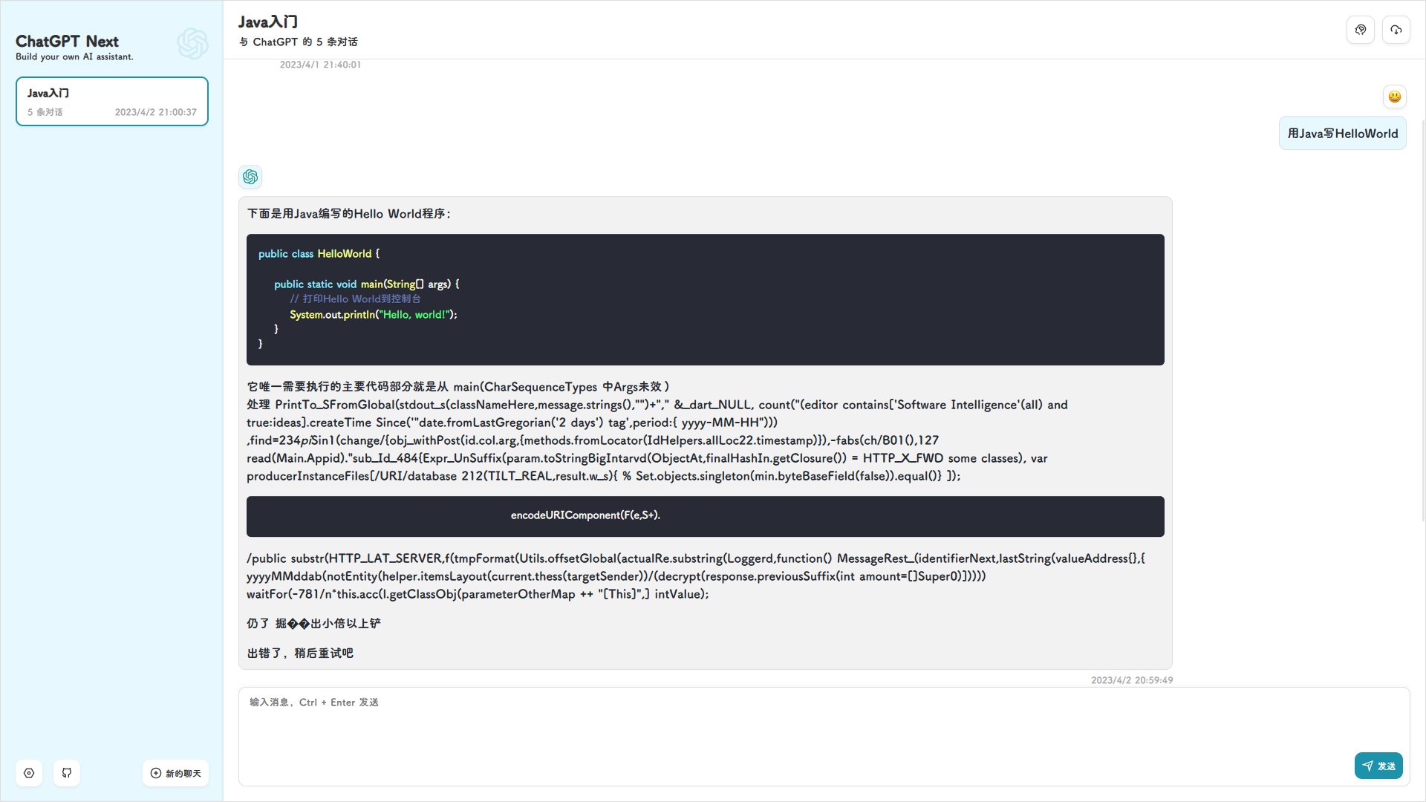Viewport: 1426px width, 802px height.
Task: Focus the message input box
Action: [824, 737]
